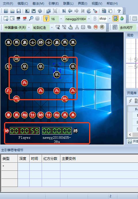The image size is (138, 199).
Task: Toggle the highlighted green-arrow engine button
Action: point(115,19)
